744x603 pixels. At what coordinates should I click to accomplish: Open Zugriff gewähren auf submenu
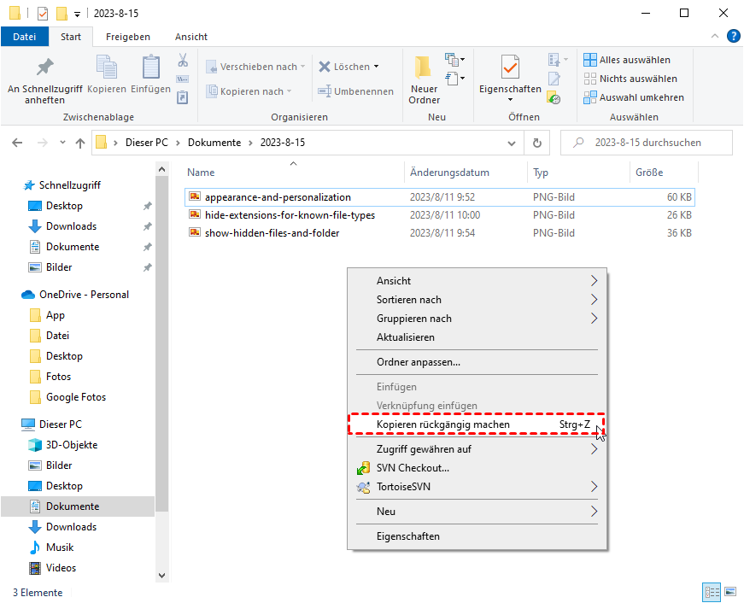[477, 448]
